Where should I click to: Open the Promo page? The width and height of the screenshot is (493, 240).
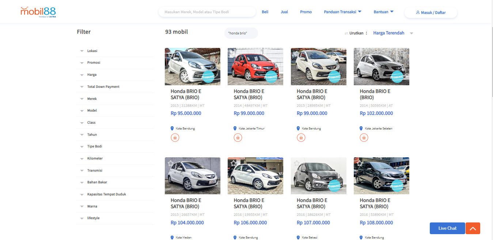click(x=306, y=12)
